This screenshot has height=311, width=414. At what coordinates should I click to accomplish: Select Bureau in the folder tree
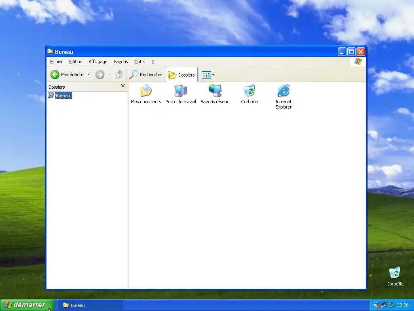[63, 96]
